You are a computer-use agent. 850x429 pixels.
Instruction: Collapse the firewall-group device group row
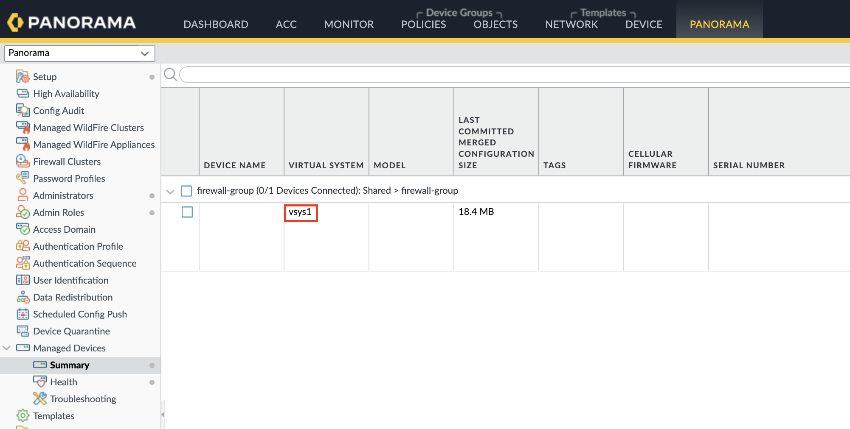pos(170,191)
